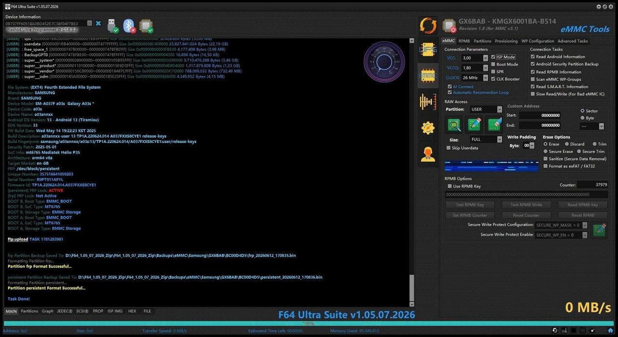
Task: Click the RPMB Counter value field
Action: point(592,185)
